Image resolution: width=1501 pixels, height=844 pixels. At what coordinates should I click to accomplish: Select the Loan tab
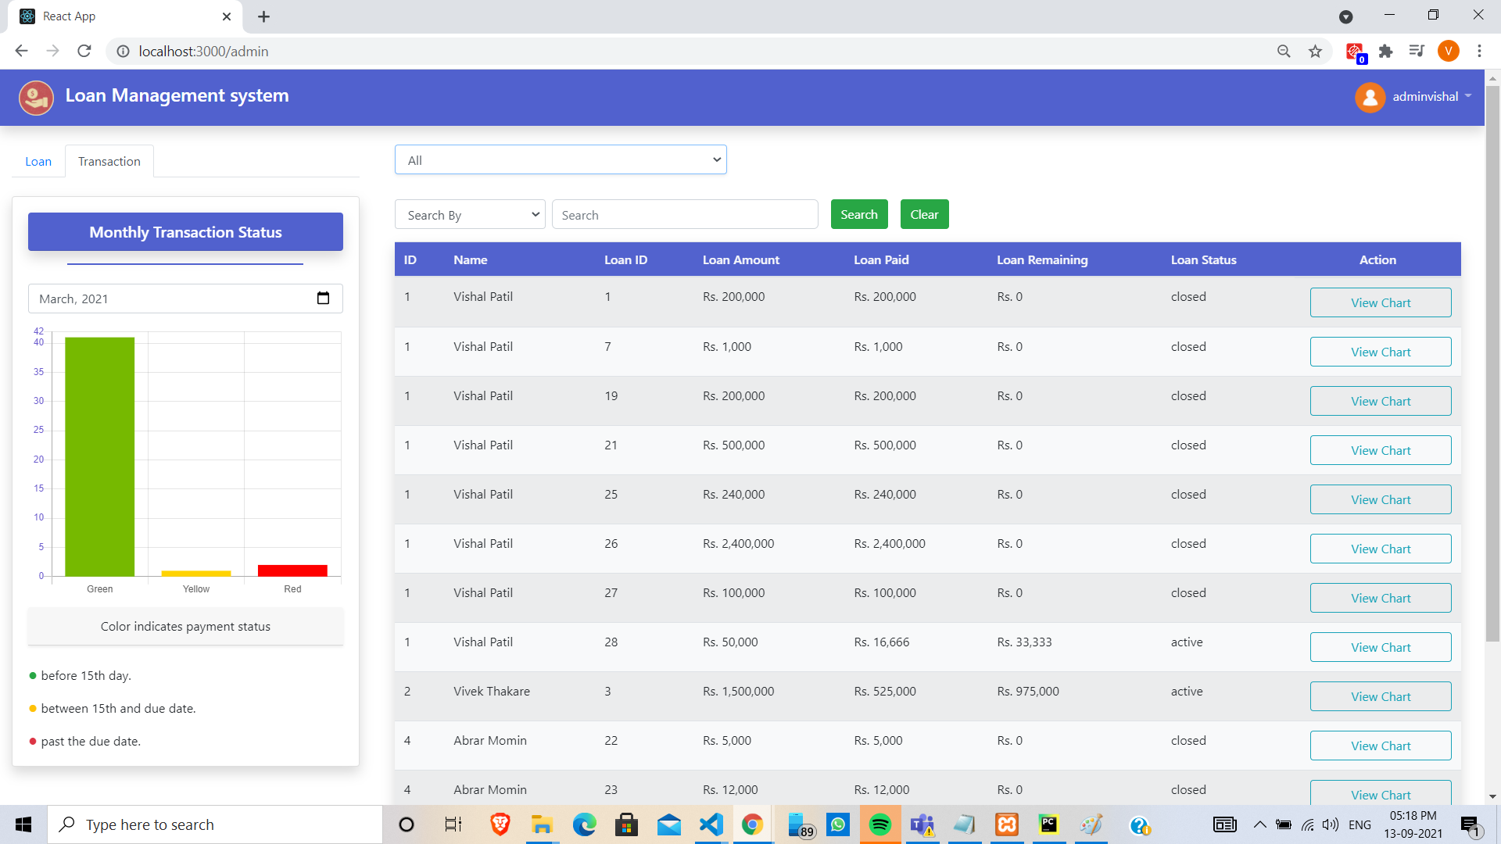point(38,161)
